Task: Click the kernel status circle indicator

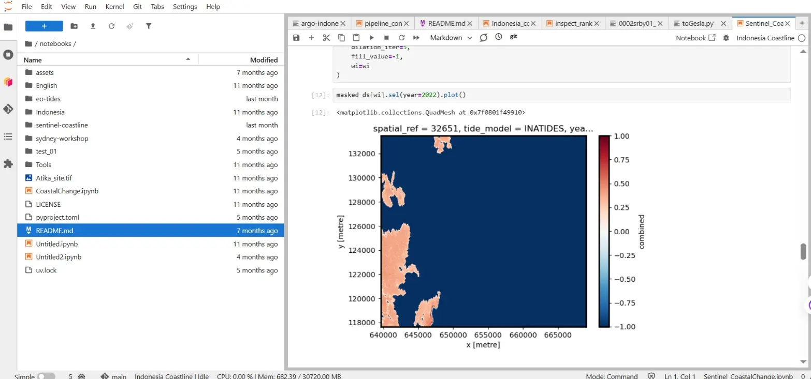Action: [x=802, y=38]
